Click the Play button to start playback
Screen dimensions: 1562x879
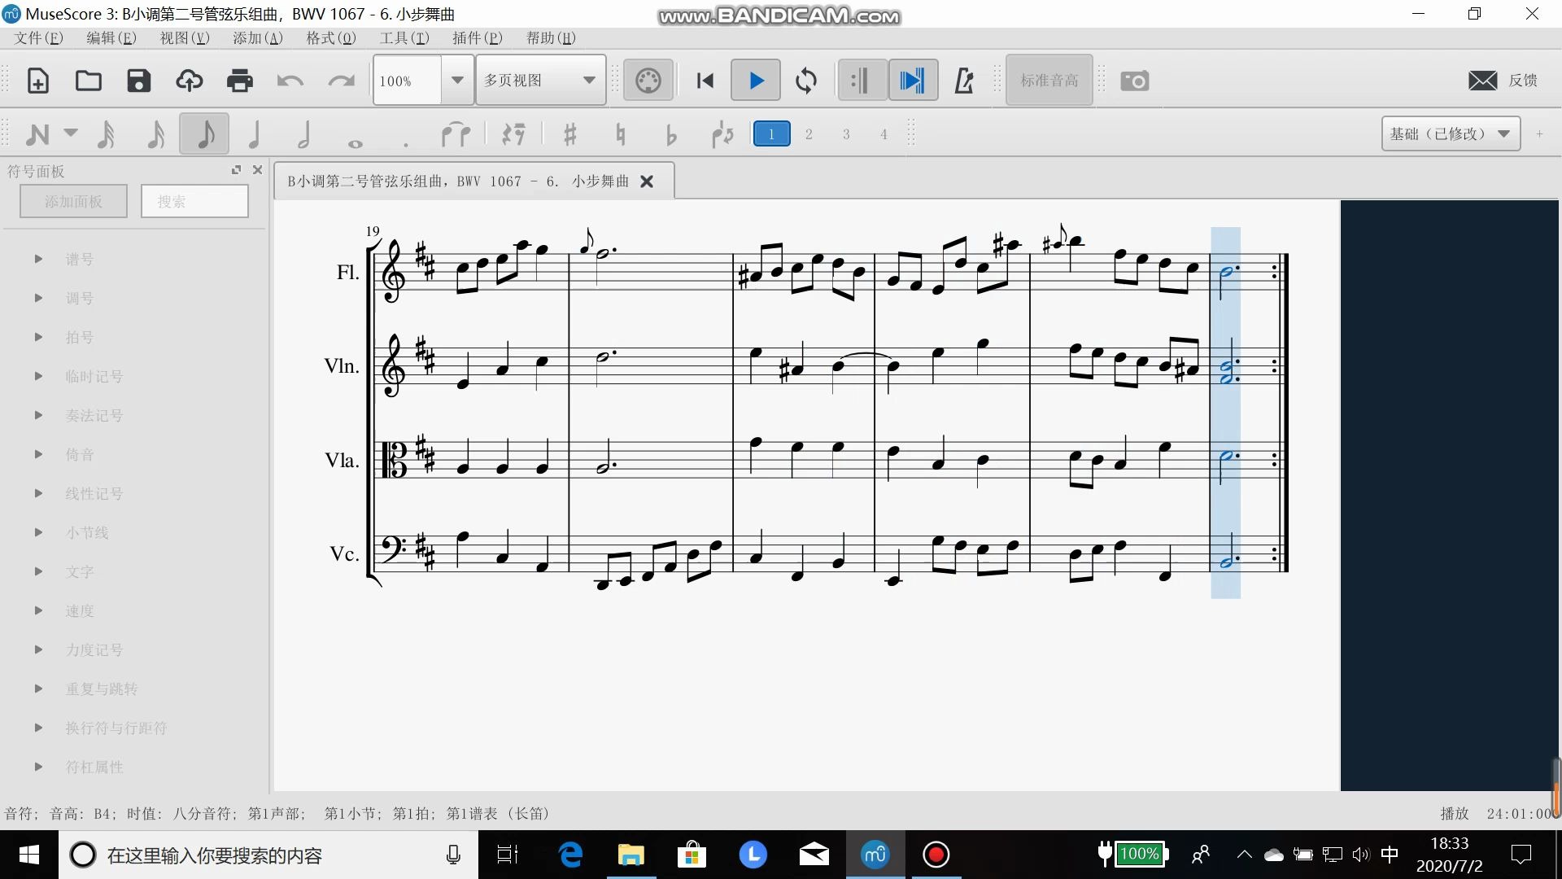pos(757,80)
